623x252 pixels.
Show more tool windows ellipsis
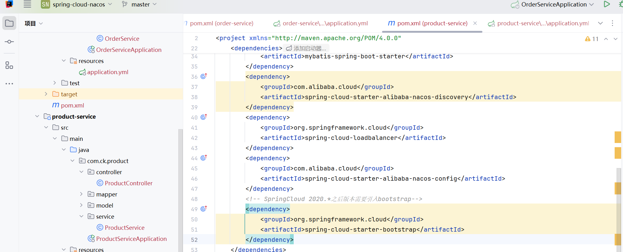coord(9,84)
